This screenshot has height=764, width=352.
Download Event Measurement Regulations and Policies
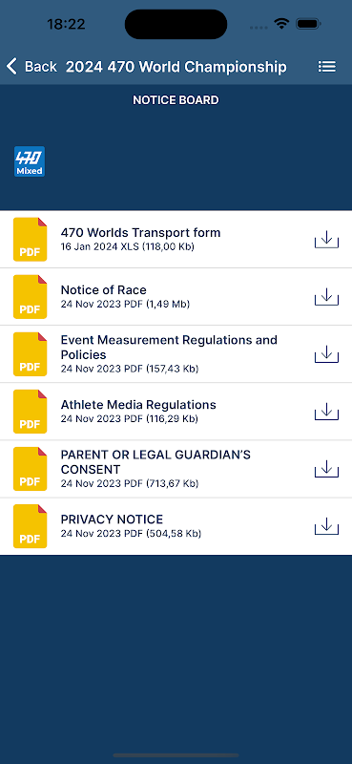[326, 354]
